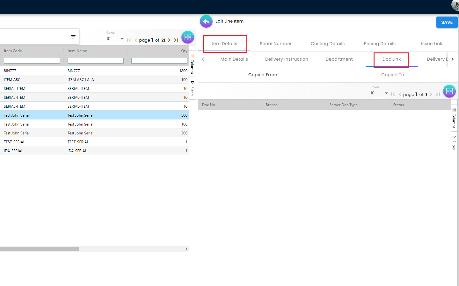Click the SAVE button
The height and width of the screenshot is (286, 459).
tap(447, 22)
